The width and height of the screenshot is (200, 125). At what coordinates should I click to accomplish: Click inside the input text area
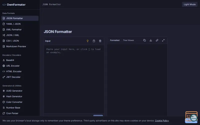pyautogui.click(x=74, y=79)
